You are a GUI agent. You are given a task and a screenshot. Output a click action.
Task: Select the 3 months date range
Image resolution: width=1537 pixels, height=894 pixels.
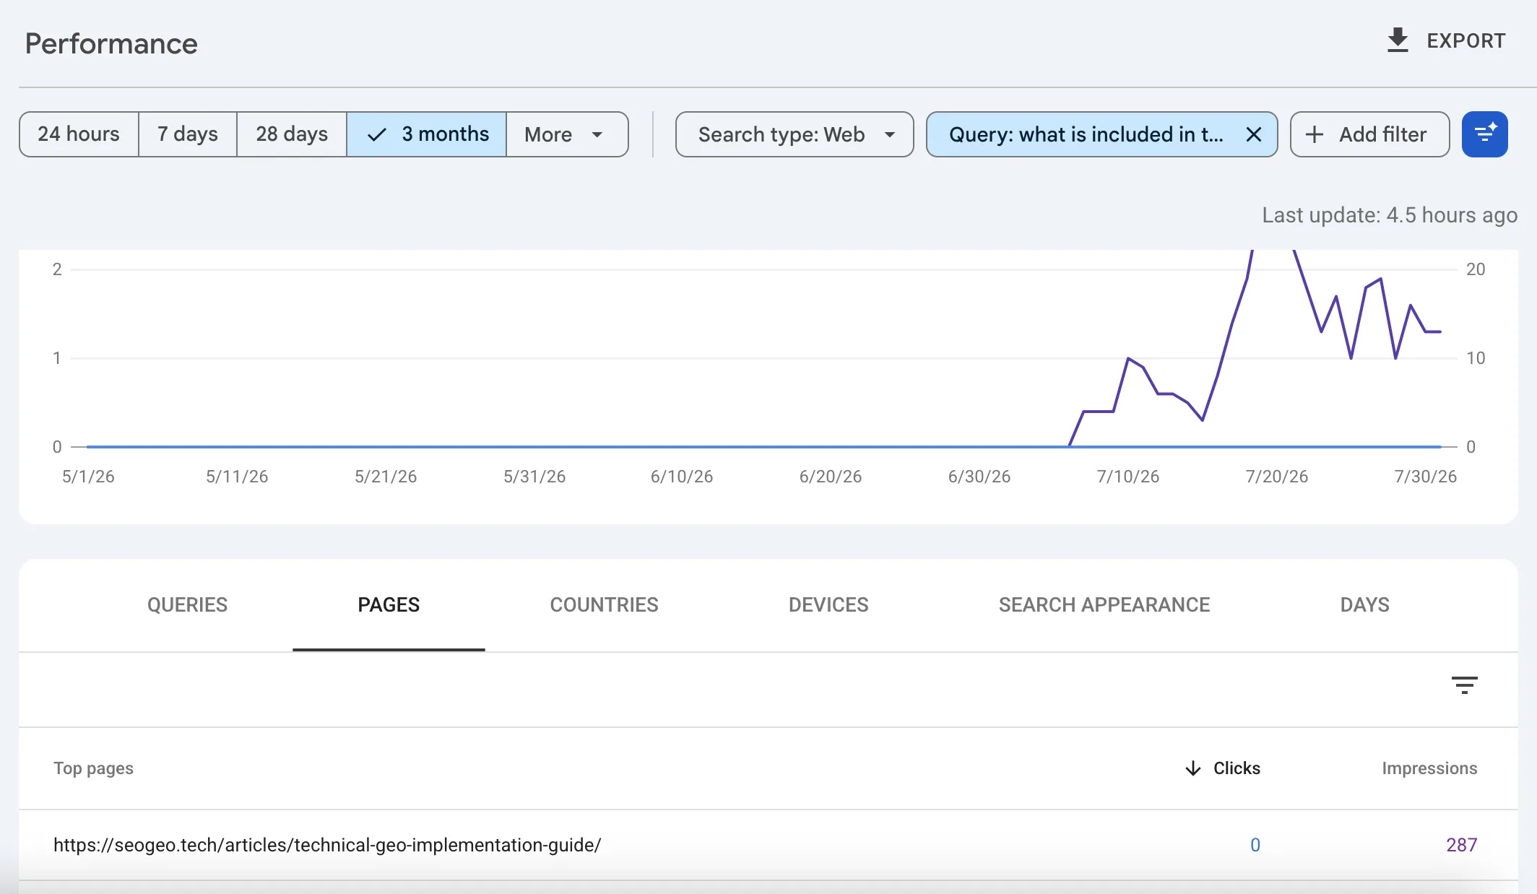(x=427, y=134)
